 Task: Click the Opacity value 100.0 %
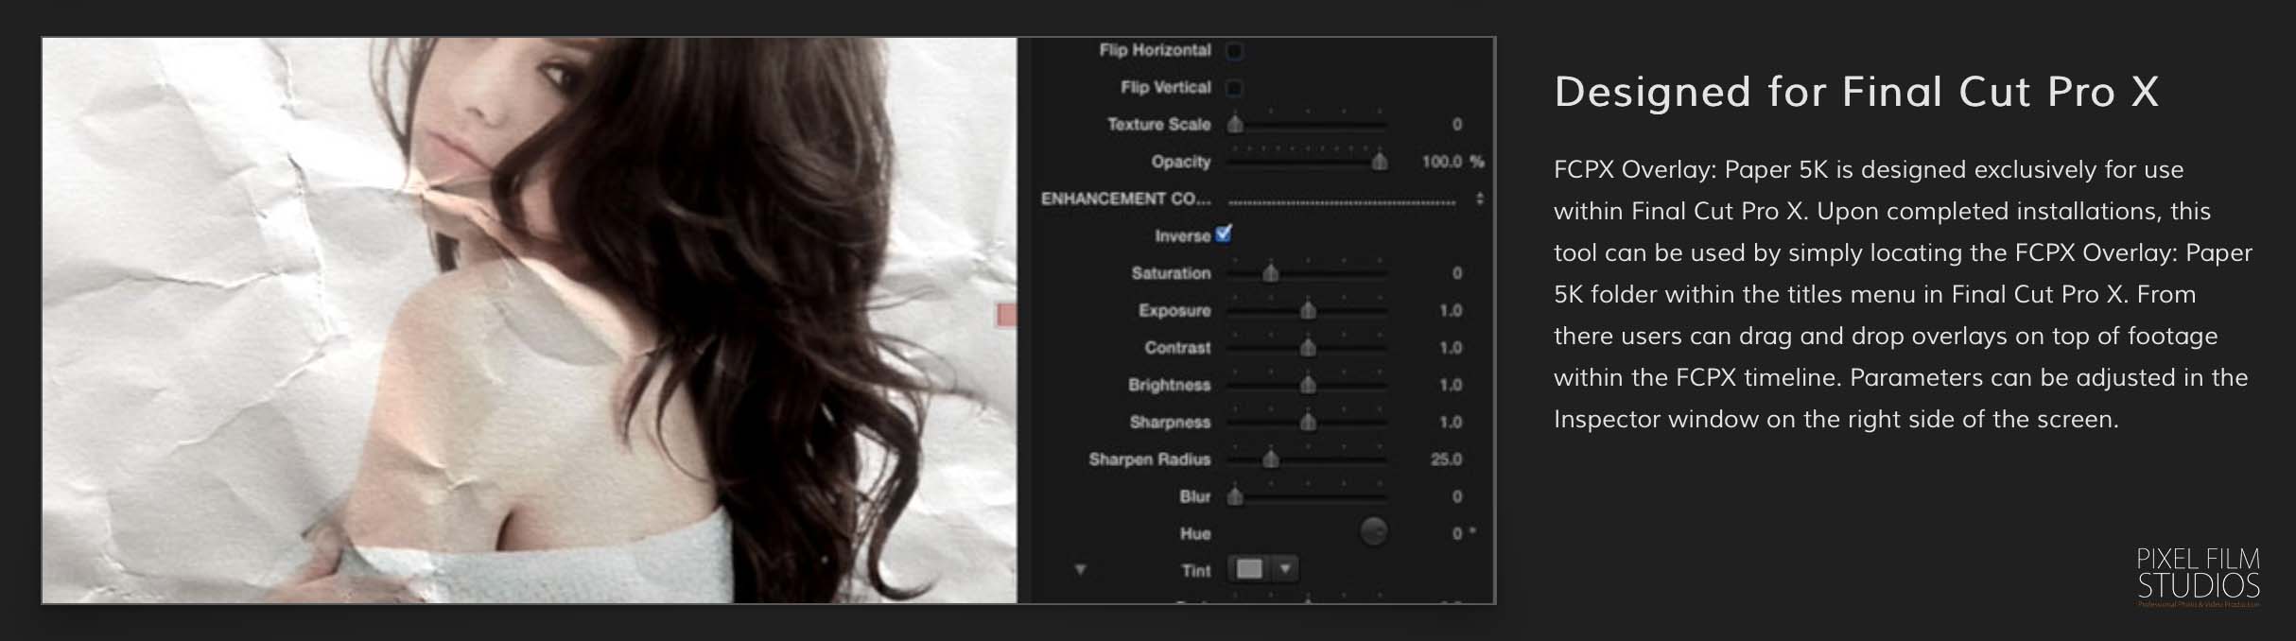coord(1452,162)
